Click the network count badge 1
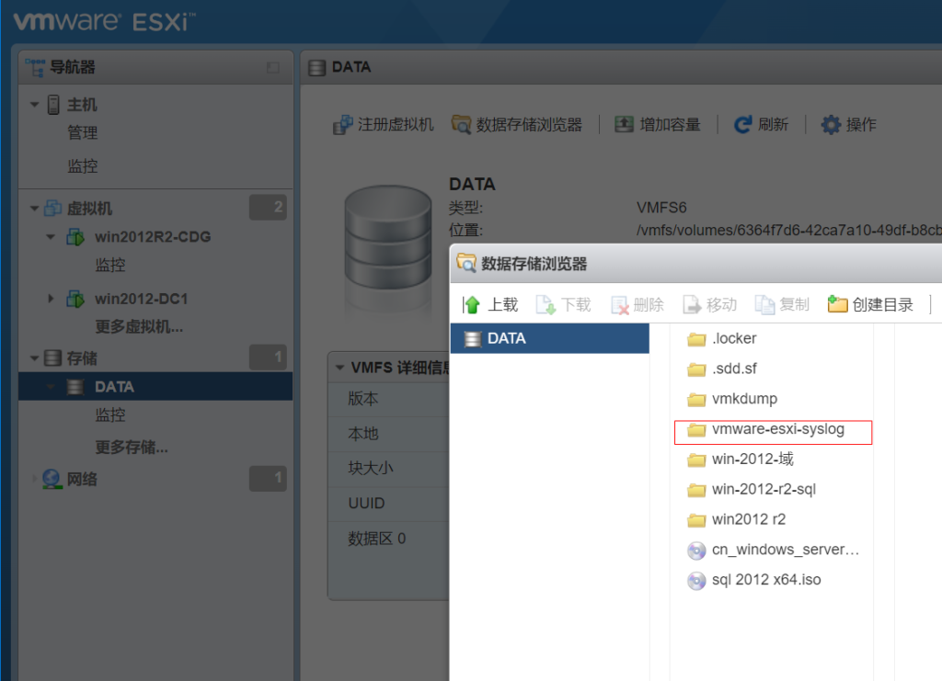942x681 pixels. 268,478
